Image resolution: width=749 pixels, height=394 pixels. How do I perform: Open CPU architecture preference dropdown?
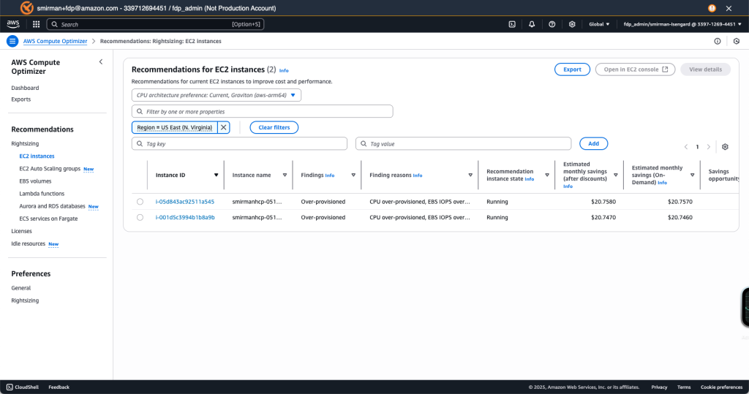pyautogui.click(x=217, y=95)
